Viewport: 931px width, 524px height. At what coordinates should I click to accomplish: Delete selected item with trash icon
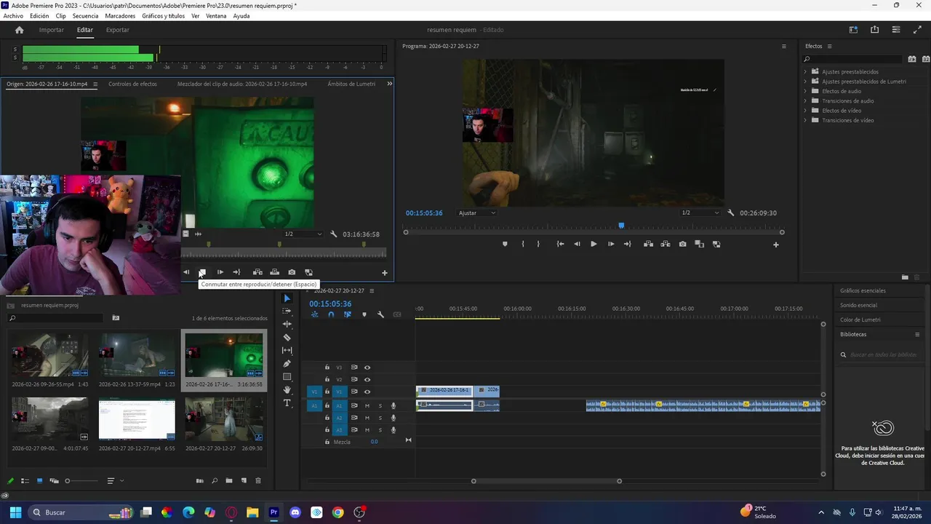[x=257, y=480]
